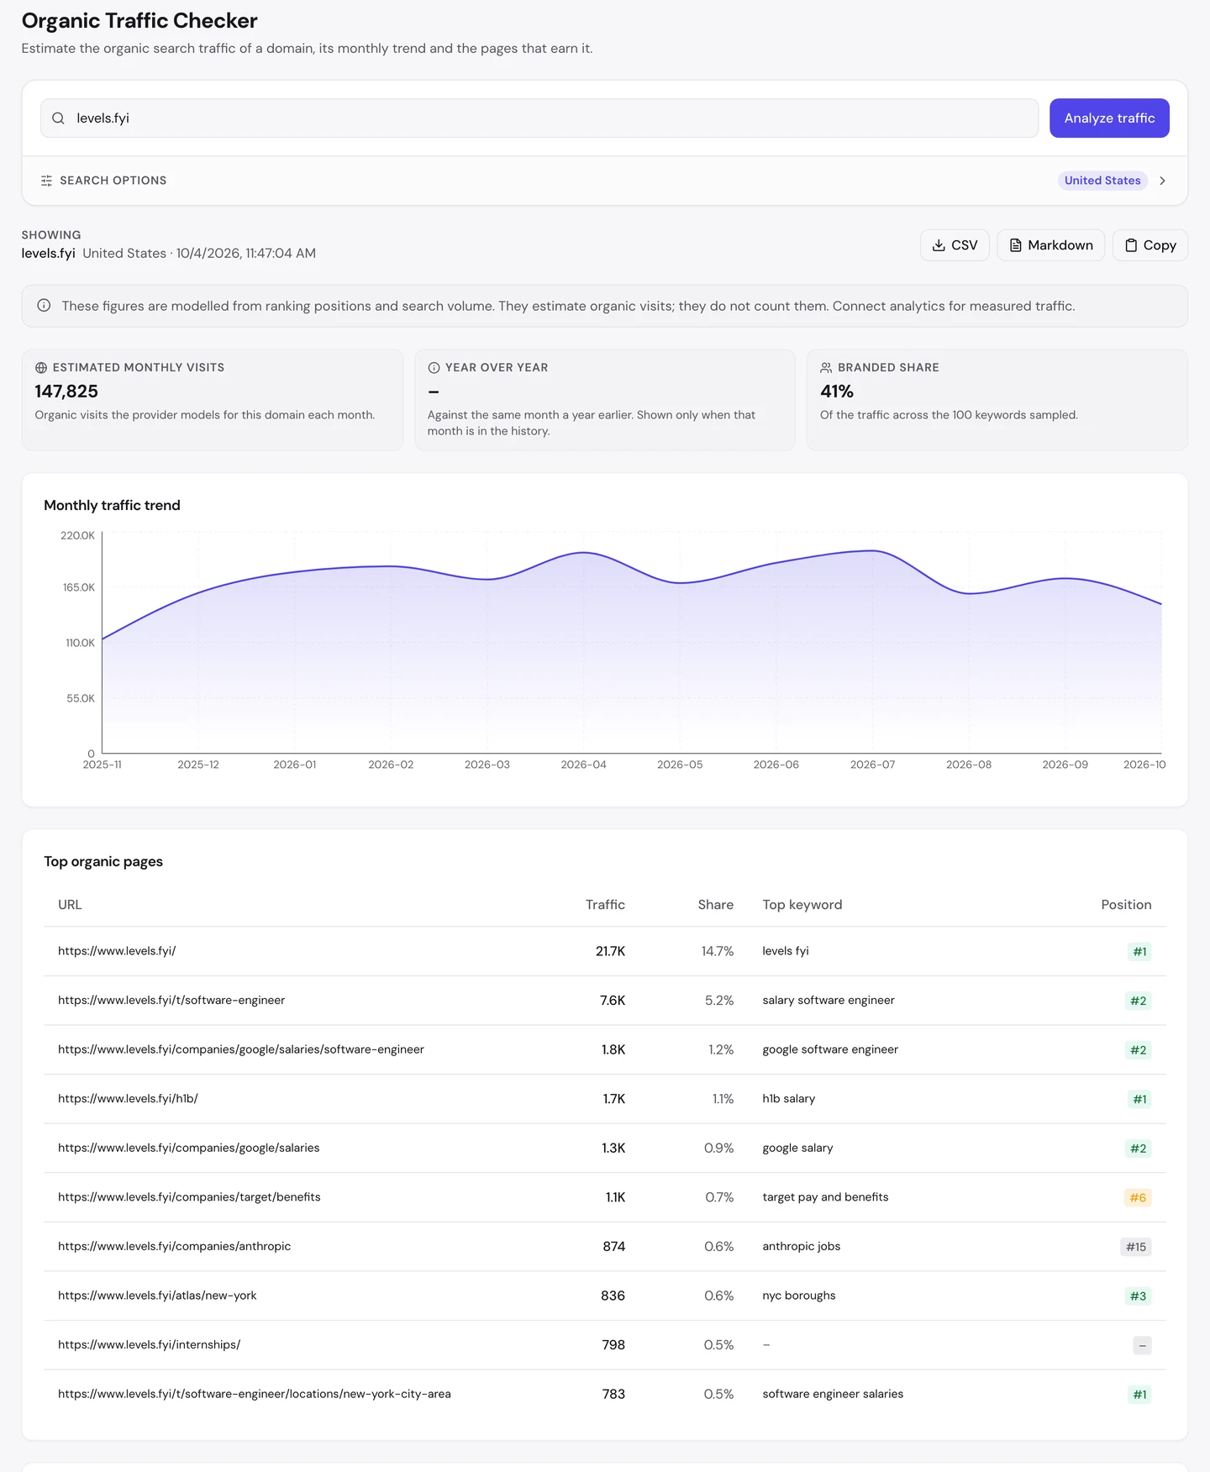Screen dimensions: 1210x1472
Task: Click the google/salaries/software-engineer URL
Action: point(241,1049)
